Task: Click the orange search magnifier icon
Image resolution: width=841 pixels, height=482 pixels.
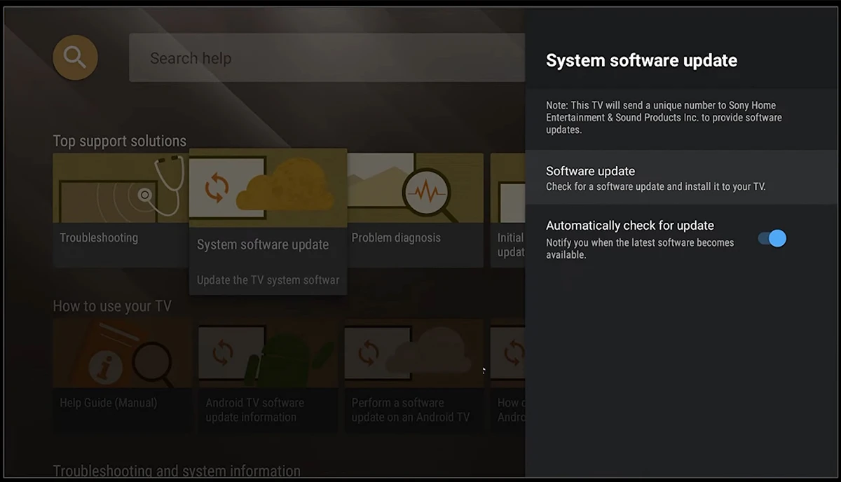Action: point(75,57)
